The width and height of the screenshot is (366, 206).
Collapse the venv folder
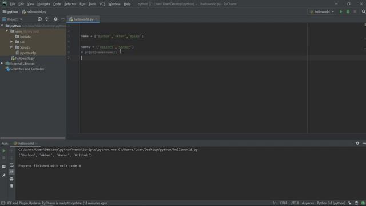(x=7, y=31)
